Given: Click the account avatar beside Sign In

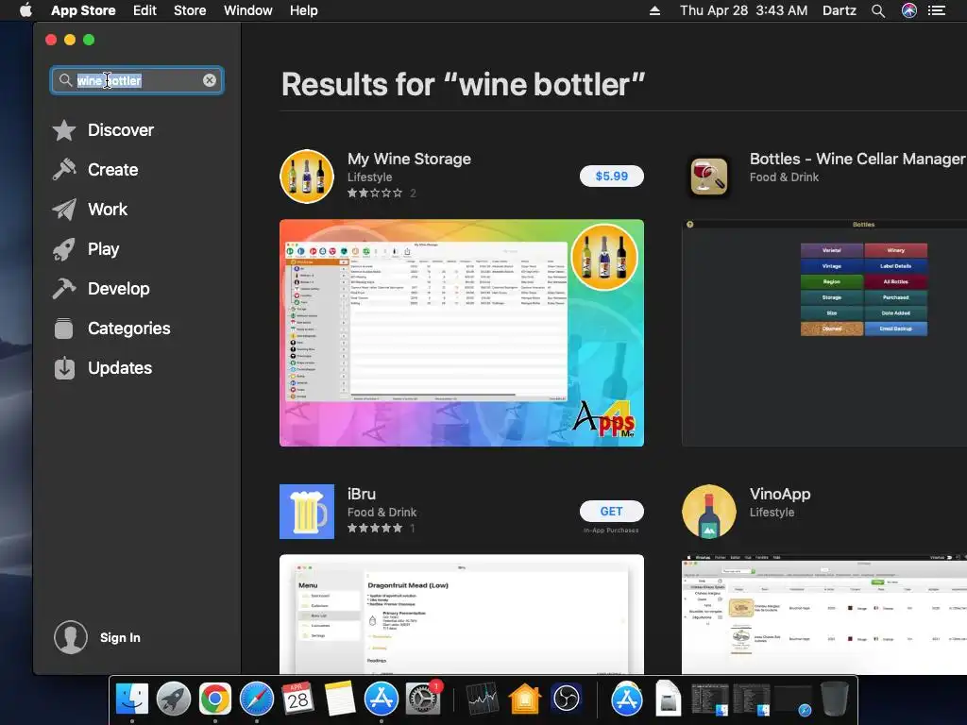Looking at the screenshot, I should coord(70,637).
